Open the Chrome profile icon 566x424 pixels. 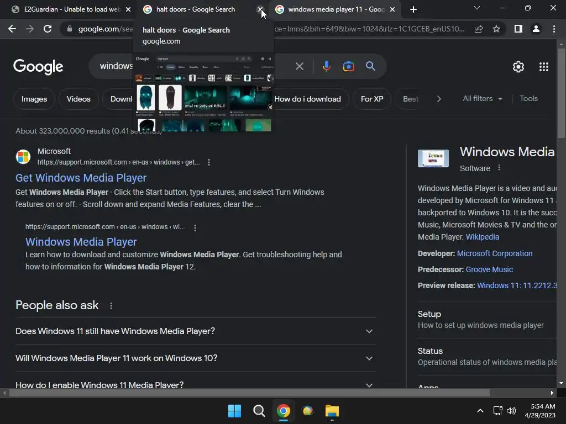click(x=536, y=29)
